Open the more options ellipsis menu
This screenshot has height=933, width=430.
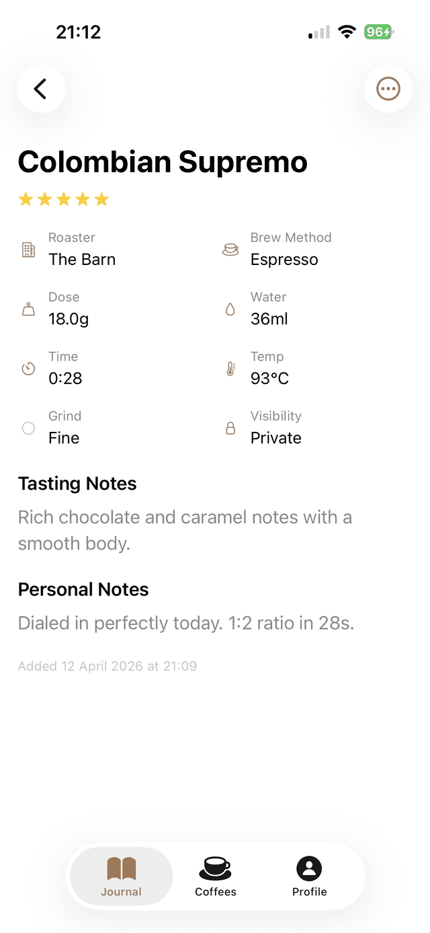[388, 88]
